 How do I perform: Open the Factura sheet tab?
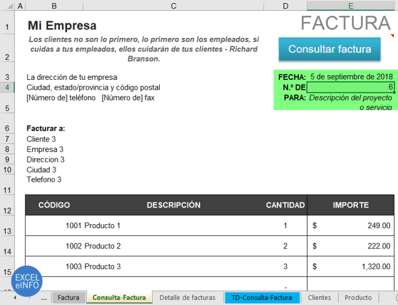(x=68, y=298)
